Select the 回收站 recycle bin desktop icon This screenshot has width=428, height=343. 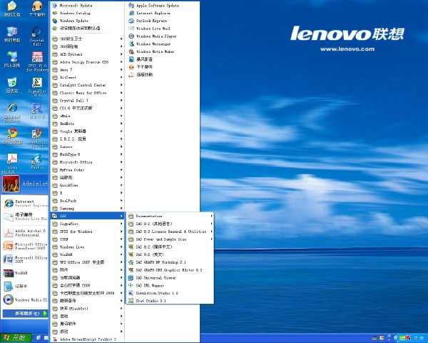[x=12, y=85]
